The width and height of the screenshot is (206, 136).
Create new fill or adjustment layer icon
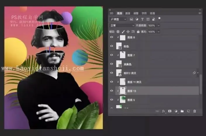coord(176,111)
